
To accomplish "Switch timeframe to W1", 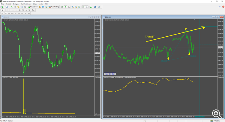I will coord(25,13).
